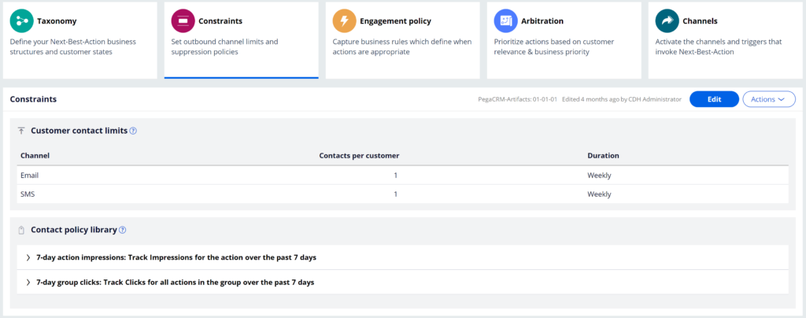This screenshot has width=806, height=318.
Task: Select the SMS channel row
Action: (x=402, y=194)
